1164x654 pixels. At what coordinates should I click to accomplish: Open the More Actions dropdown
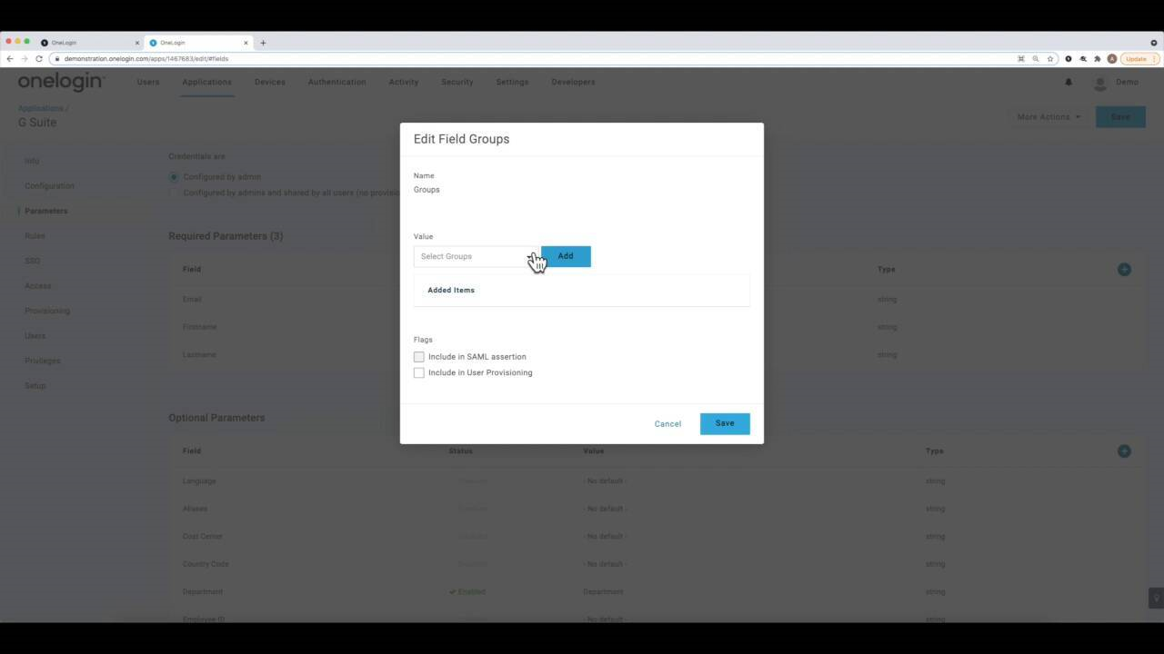click(1048, 116)
